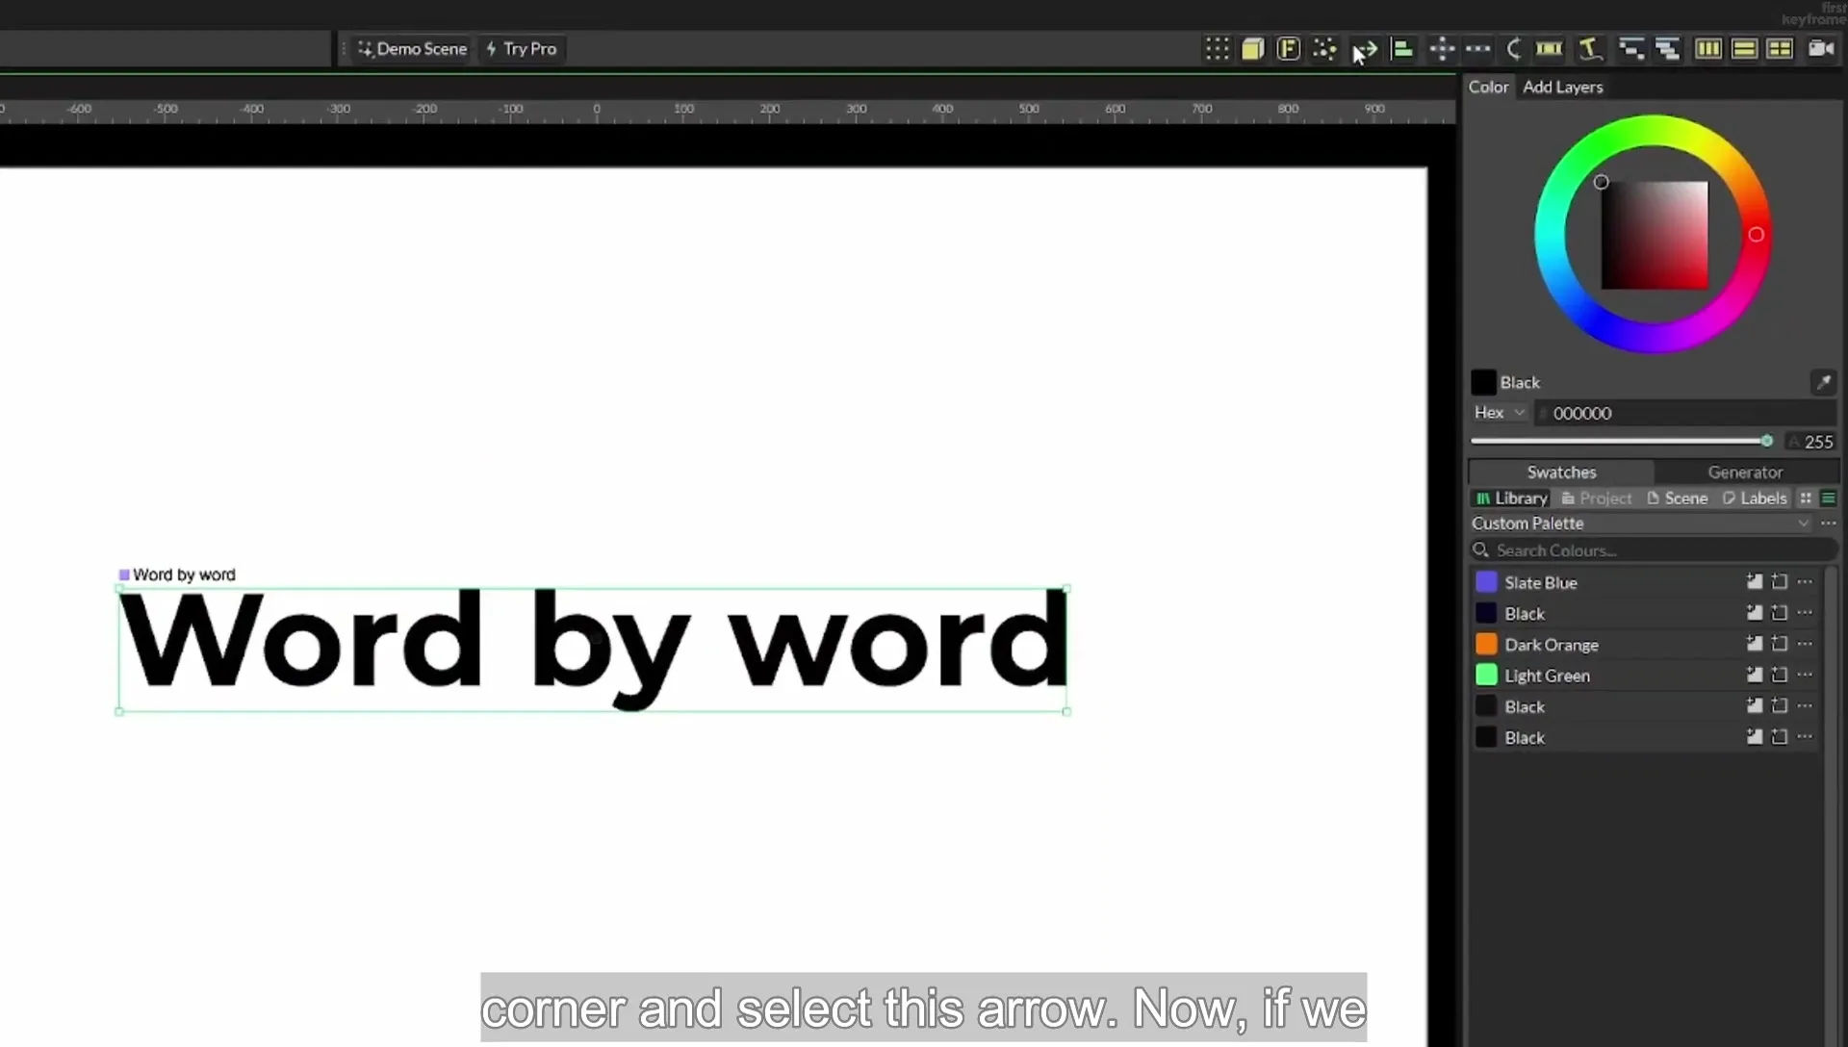Click the three-columns layout toolbar icon

pyautogui.click(x=1708, y=49)
